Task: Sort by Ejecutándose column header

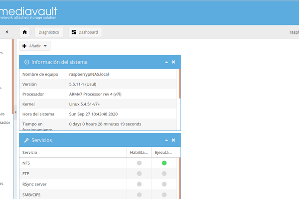Action: pos(163,152)
